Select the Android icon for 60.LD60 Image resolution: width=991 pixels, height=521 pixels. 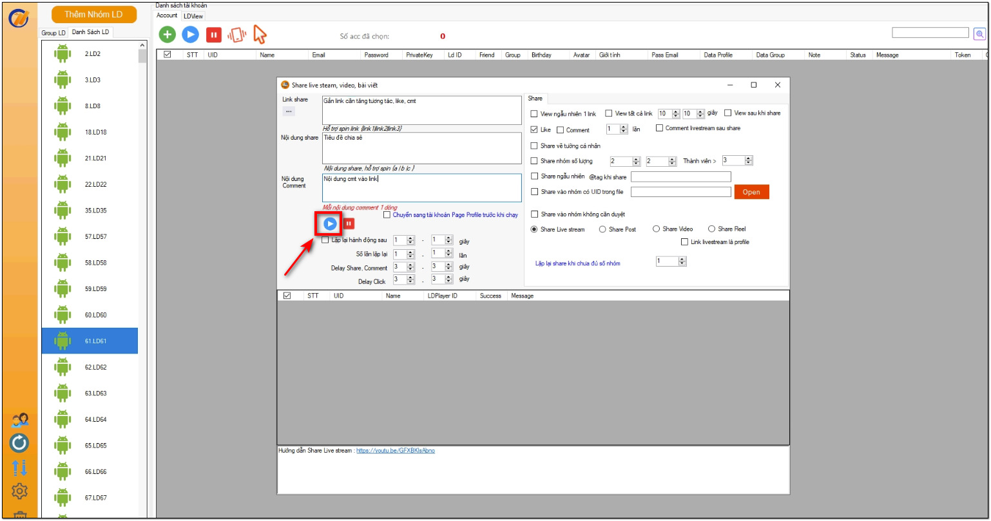coord(63,315)
